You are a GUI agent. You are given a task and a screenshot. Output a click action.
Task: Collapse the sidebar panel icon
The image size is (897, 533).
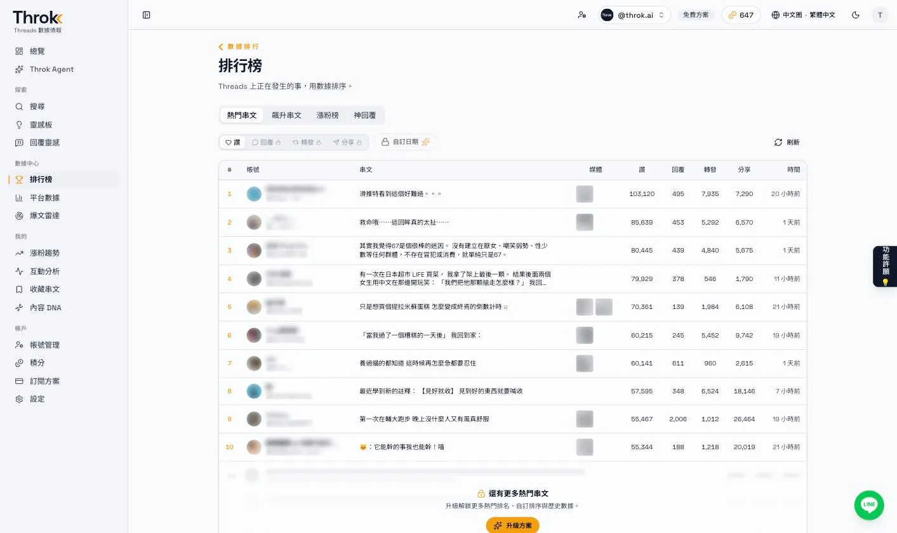click(x=147, y=15)
